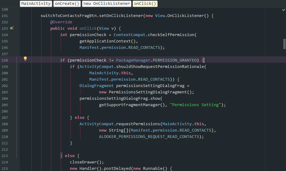Click the lightbulb quick-fix icon on line 198
Screen dimensions: 286x171
[x=25, y=58]
